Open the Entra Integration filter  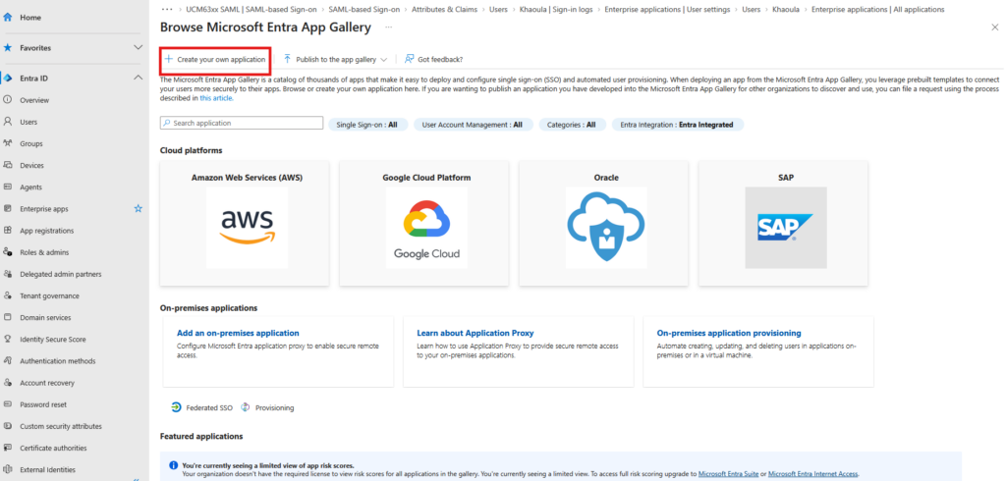677,125
